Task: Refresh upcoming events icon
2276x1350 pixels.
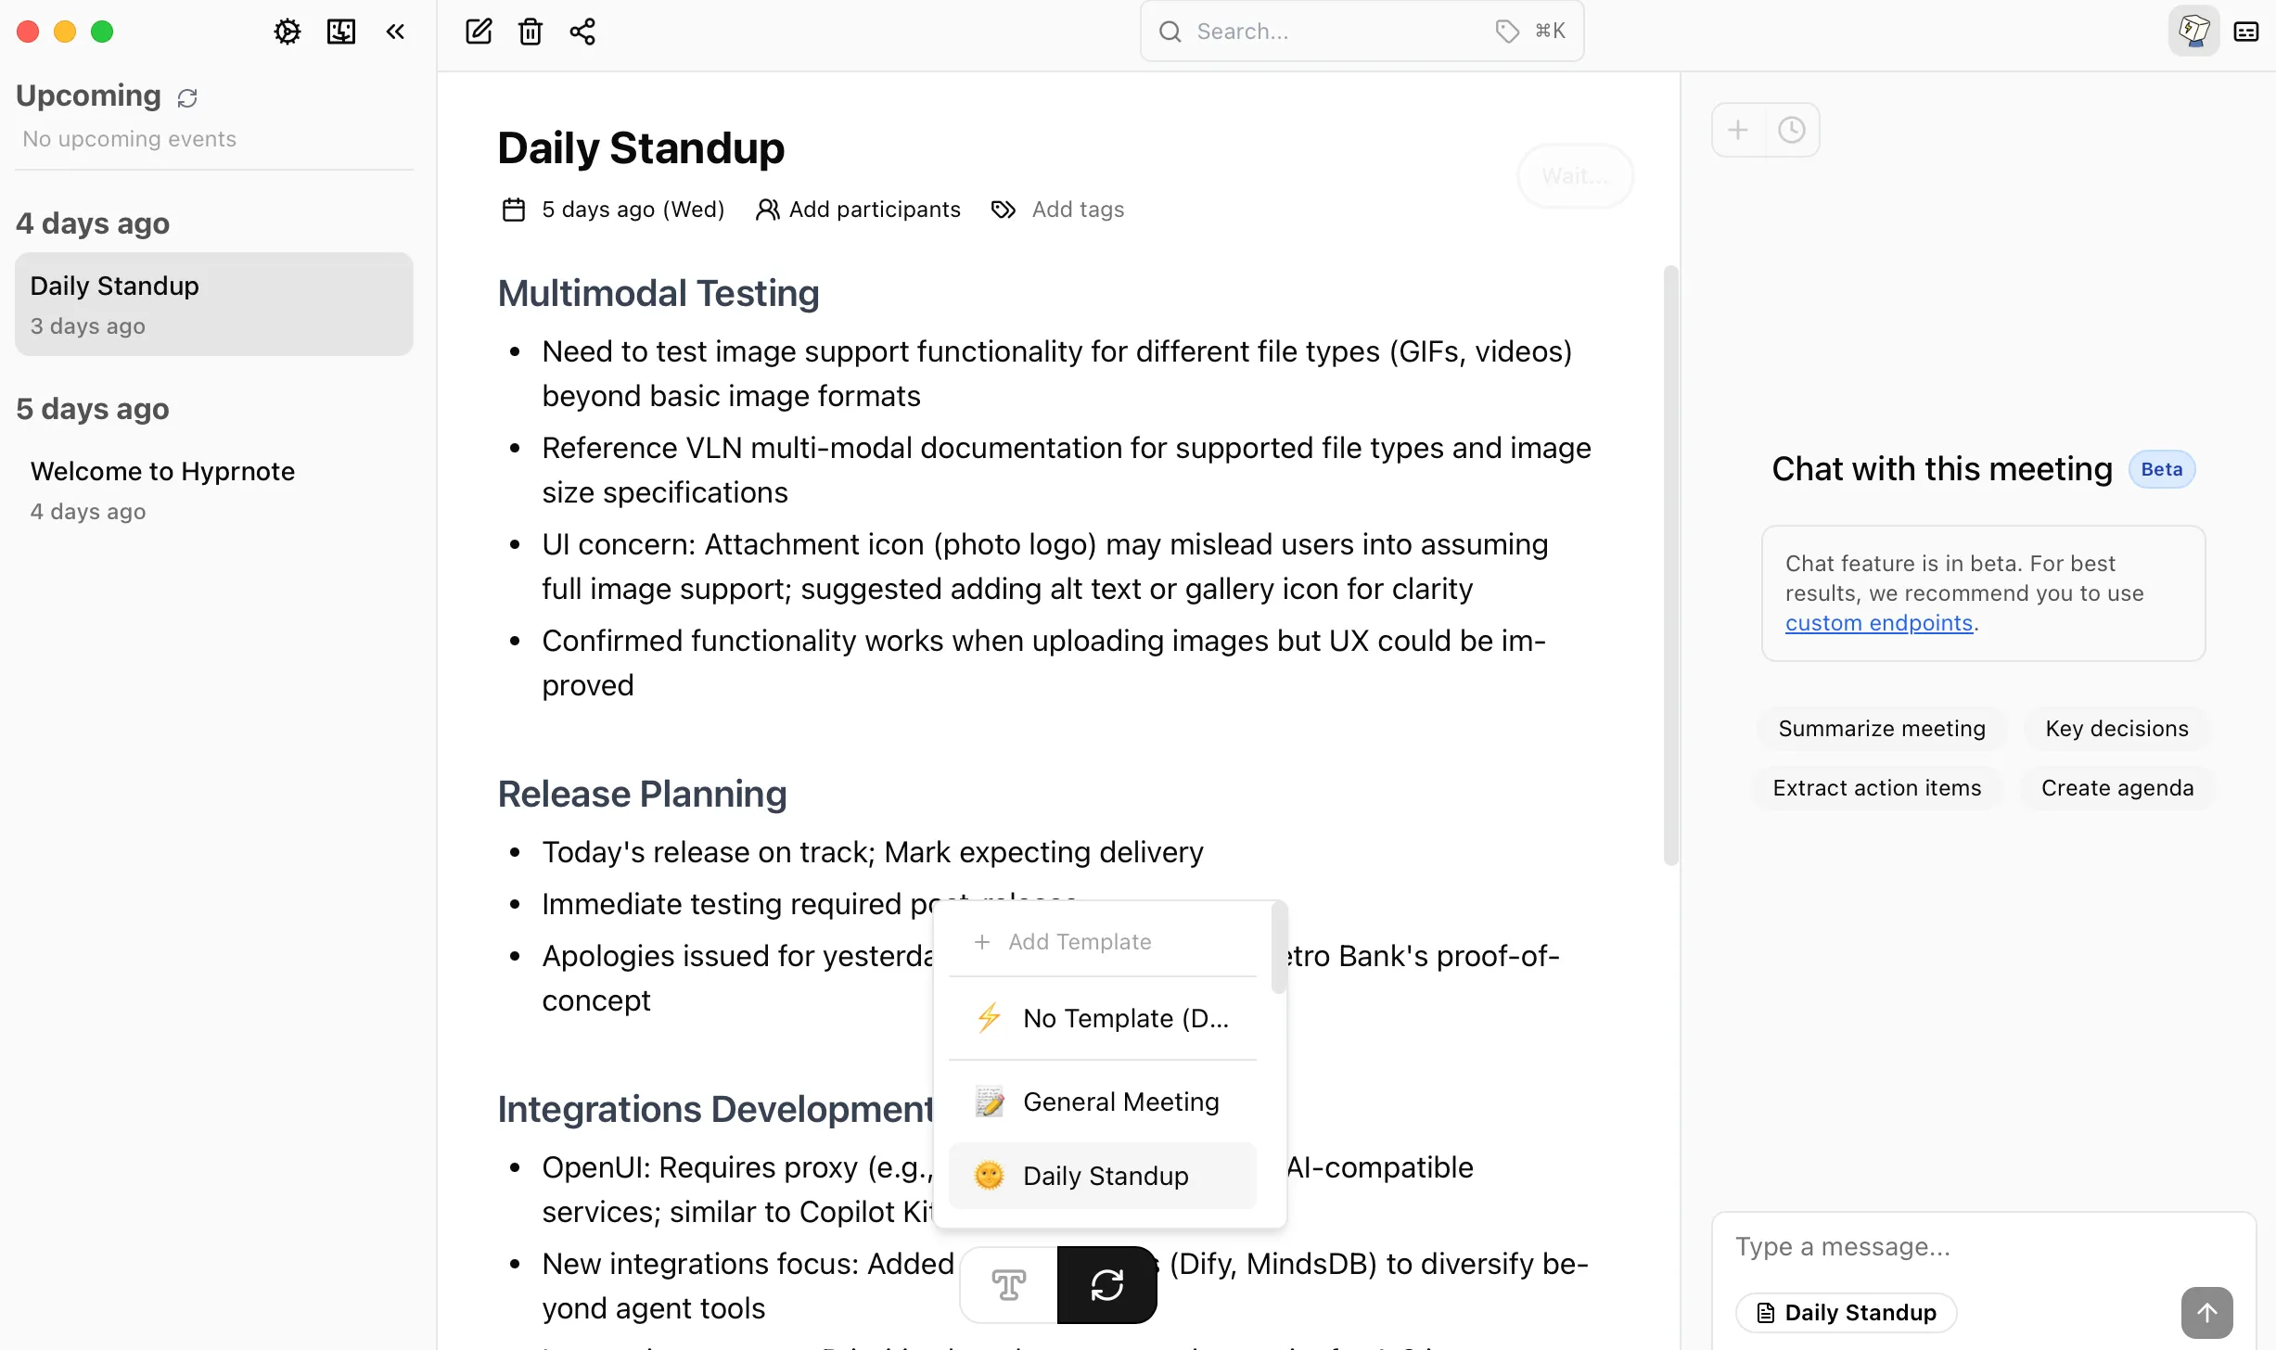Action: click(187, 97)
